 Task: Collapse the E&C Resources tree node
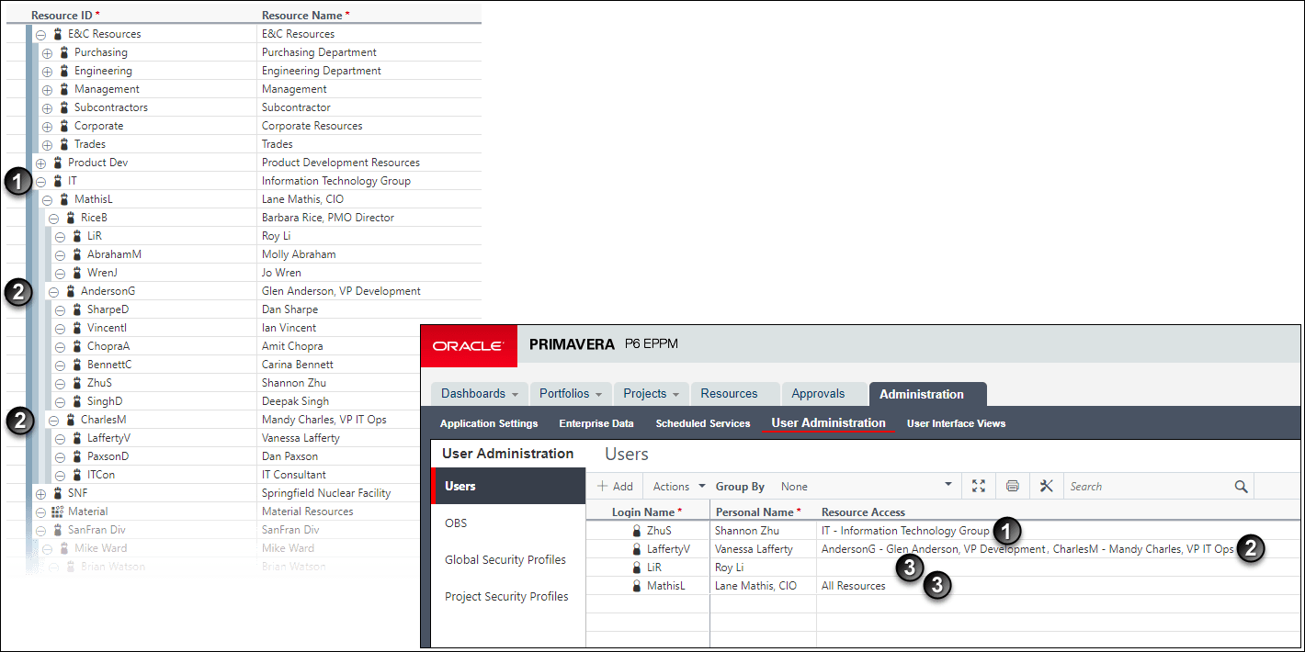click(x=40, y=34)
